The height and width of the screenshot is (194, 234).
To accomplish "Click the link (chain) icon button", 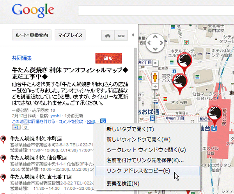I will 121,36.
